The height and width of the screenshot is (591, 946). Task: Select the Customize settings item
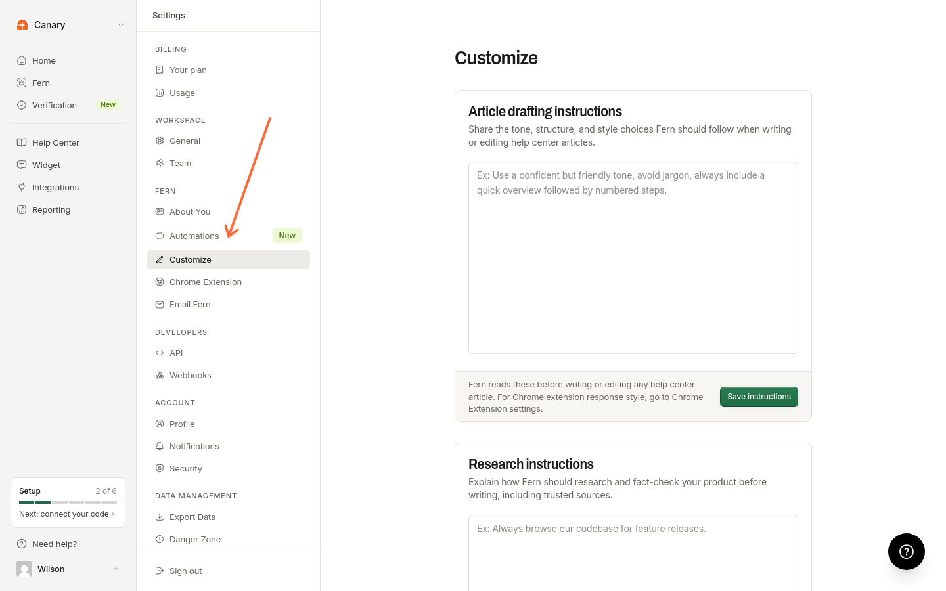[229, 259]
